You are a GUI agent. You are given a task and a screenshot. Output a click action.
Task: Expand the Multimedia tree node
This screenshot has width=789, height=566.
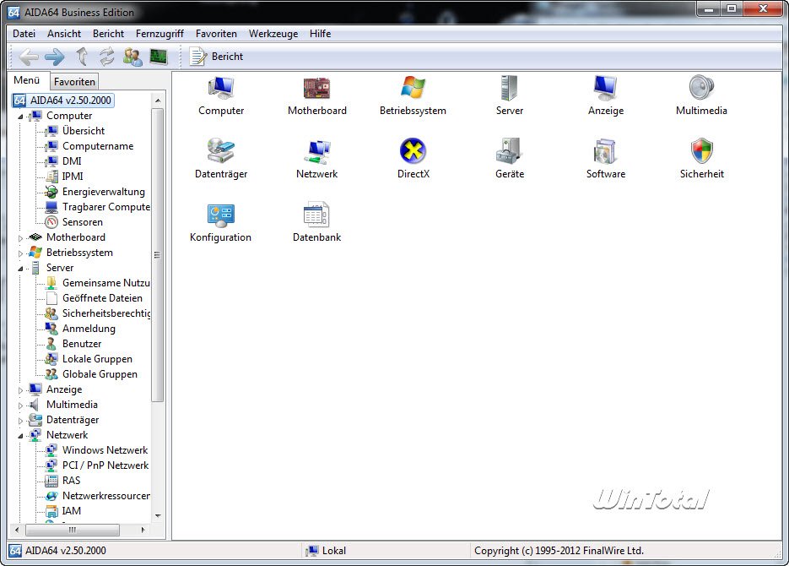click(20, 405)
